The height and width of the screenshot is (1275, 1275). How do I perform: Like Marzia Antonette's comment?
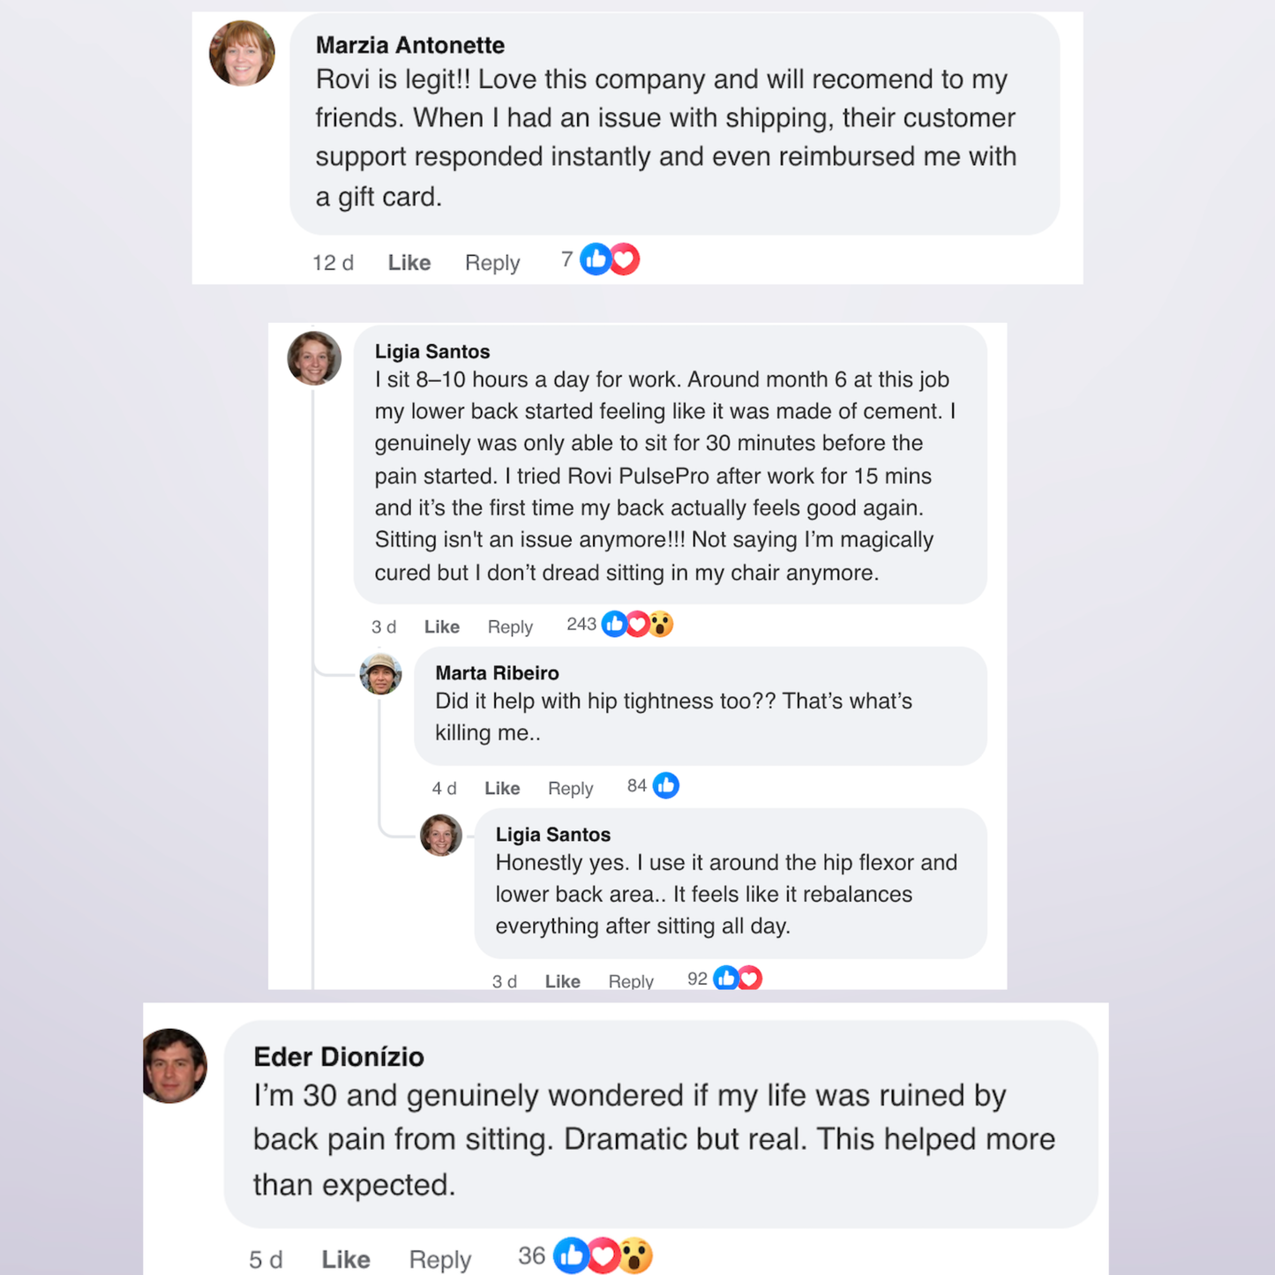point(409,263)
